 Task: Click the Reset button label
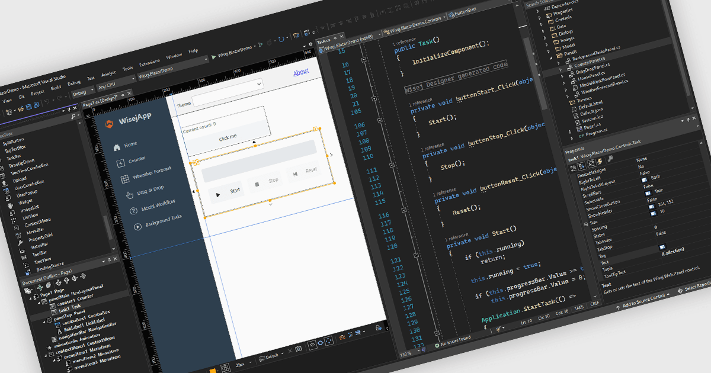tap(311, 170)
